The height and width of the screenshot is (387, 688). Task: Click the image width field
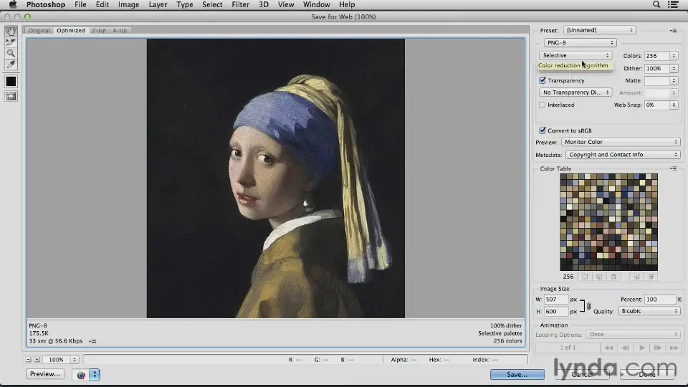point(556,300)
